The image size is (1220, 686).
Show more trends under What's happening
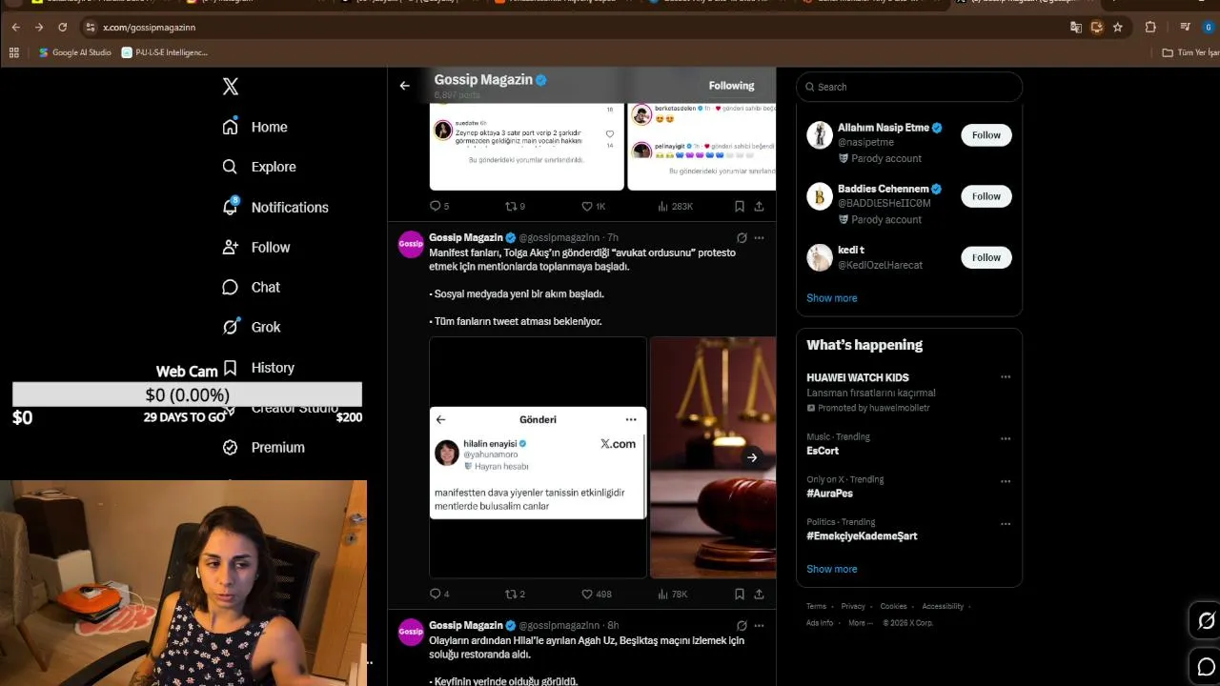(x=832, y=569)
